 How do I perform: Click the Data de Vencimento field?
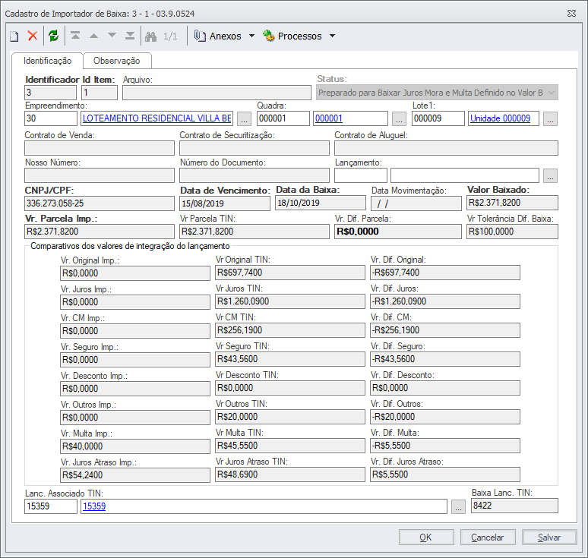pos(225,203)
